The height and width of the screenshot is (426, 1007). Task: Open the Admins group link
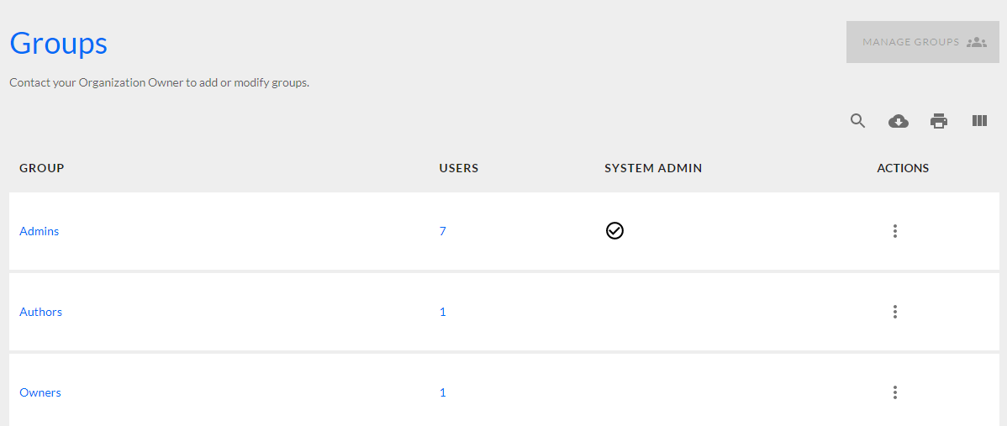40,231
